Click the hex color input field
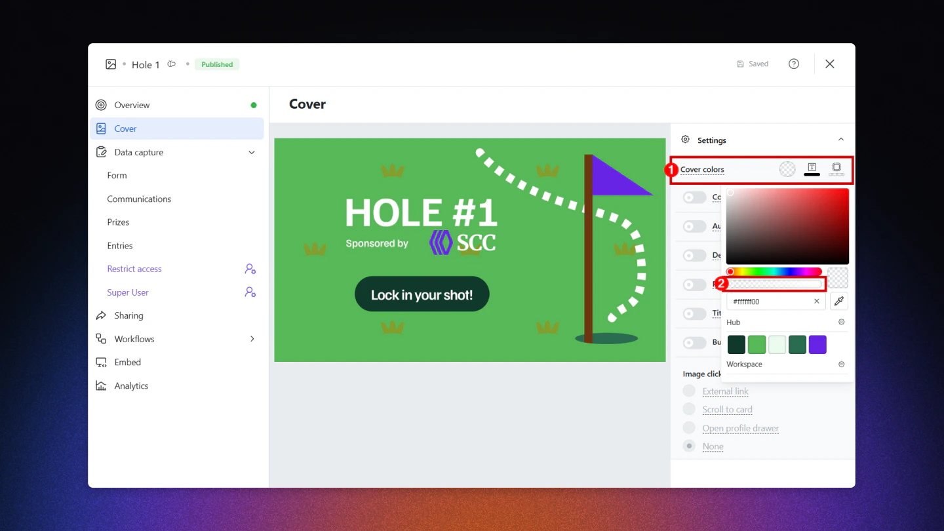 [777, 302]
